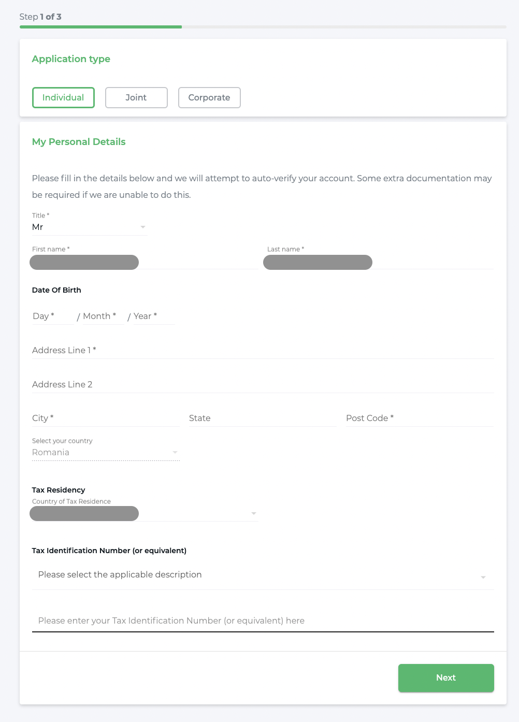Select the City input field
519x722 pixels.
click(106, 418)
